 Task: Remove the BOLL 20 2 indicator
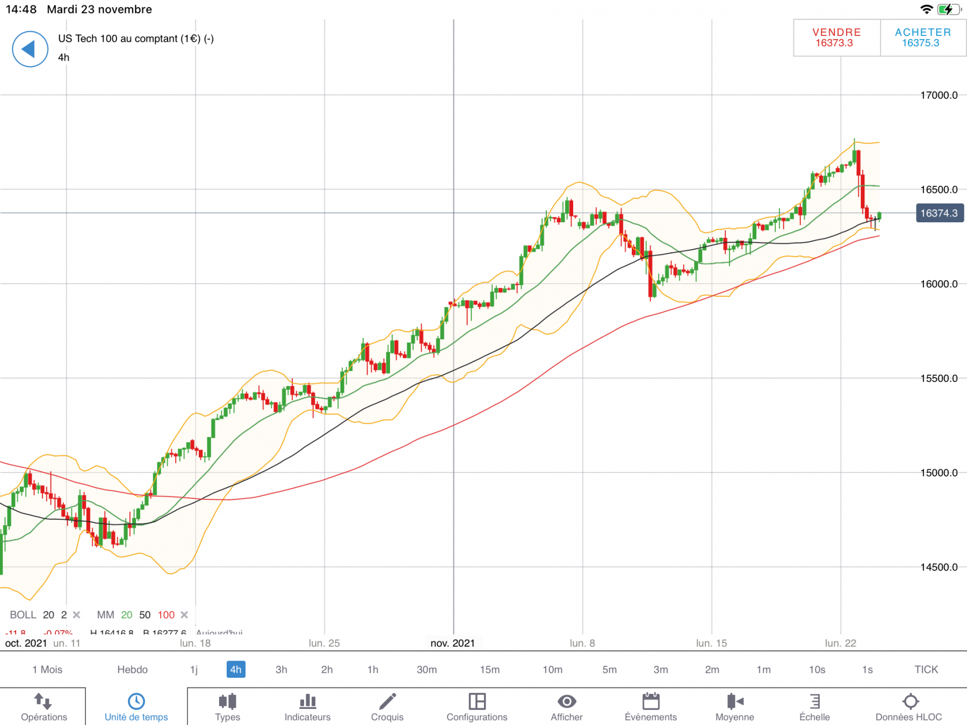tap(77, 615)
